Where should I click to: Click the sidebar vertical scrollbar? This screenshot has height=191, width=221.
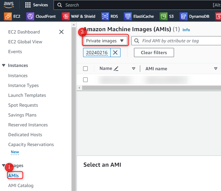[x=74, y=109]
